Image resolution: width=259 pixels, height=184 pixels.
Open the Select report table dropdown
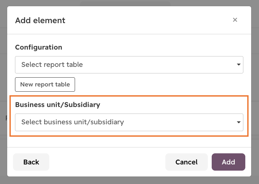[129, 65]
